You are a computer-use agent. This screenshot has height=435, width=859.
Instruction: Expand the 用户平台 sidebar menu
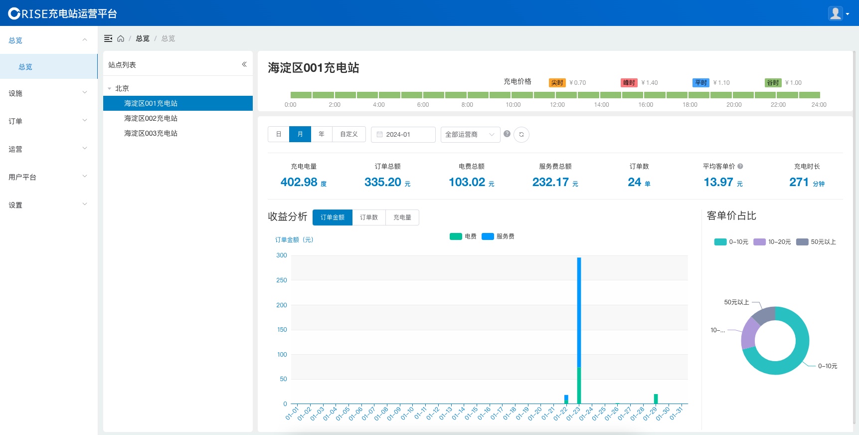point(49,177)
